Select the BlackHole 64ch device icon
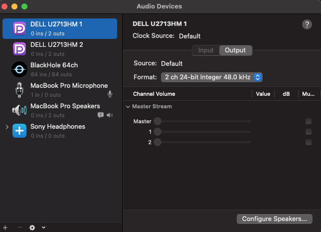This screenshot has height=232, width=321. [x=19, y=69]
